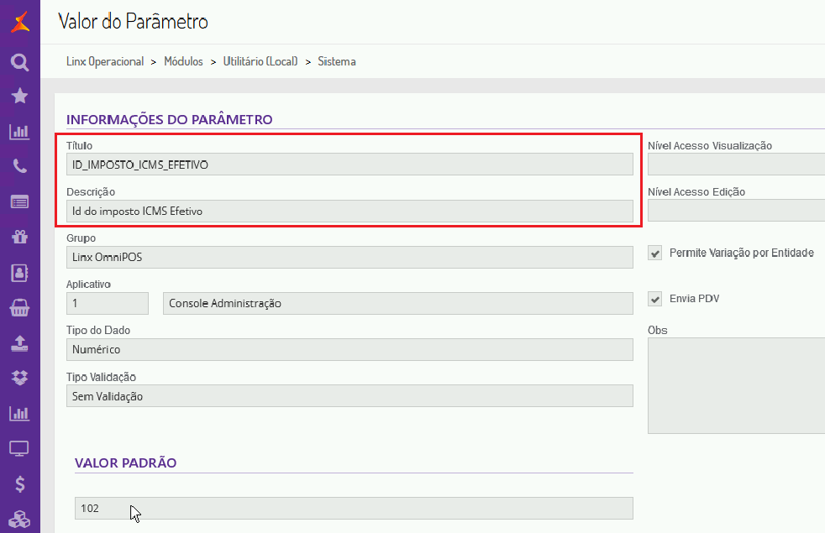Open the search magnifier icon

point(19,61)
